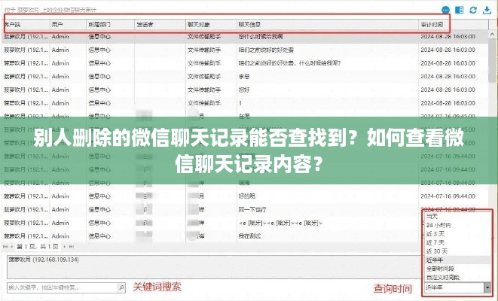498x301 pixels.
Task: Sort by the 聊天信息 column header
Action: pyautogui.click(x=249, y=24)
